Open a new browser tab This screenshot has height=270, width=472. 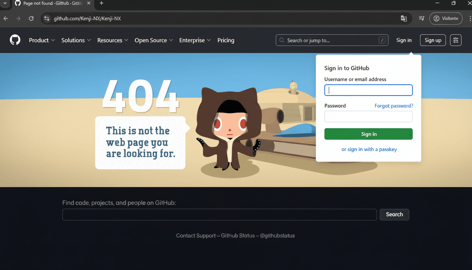tap(101, 3)
